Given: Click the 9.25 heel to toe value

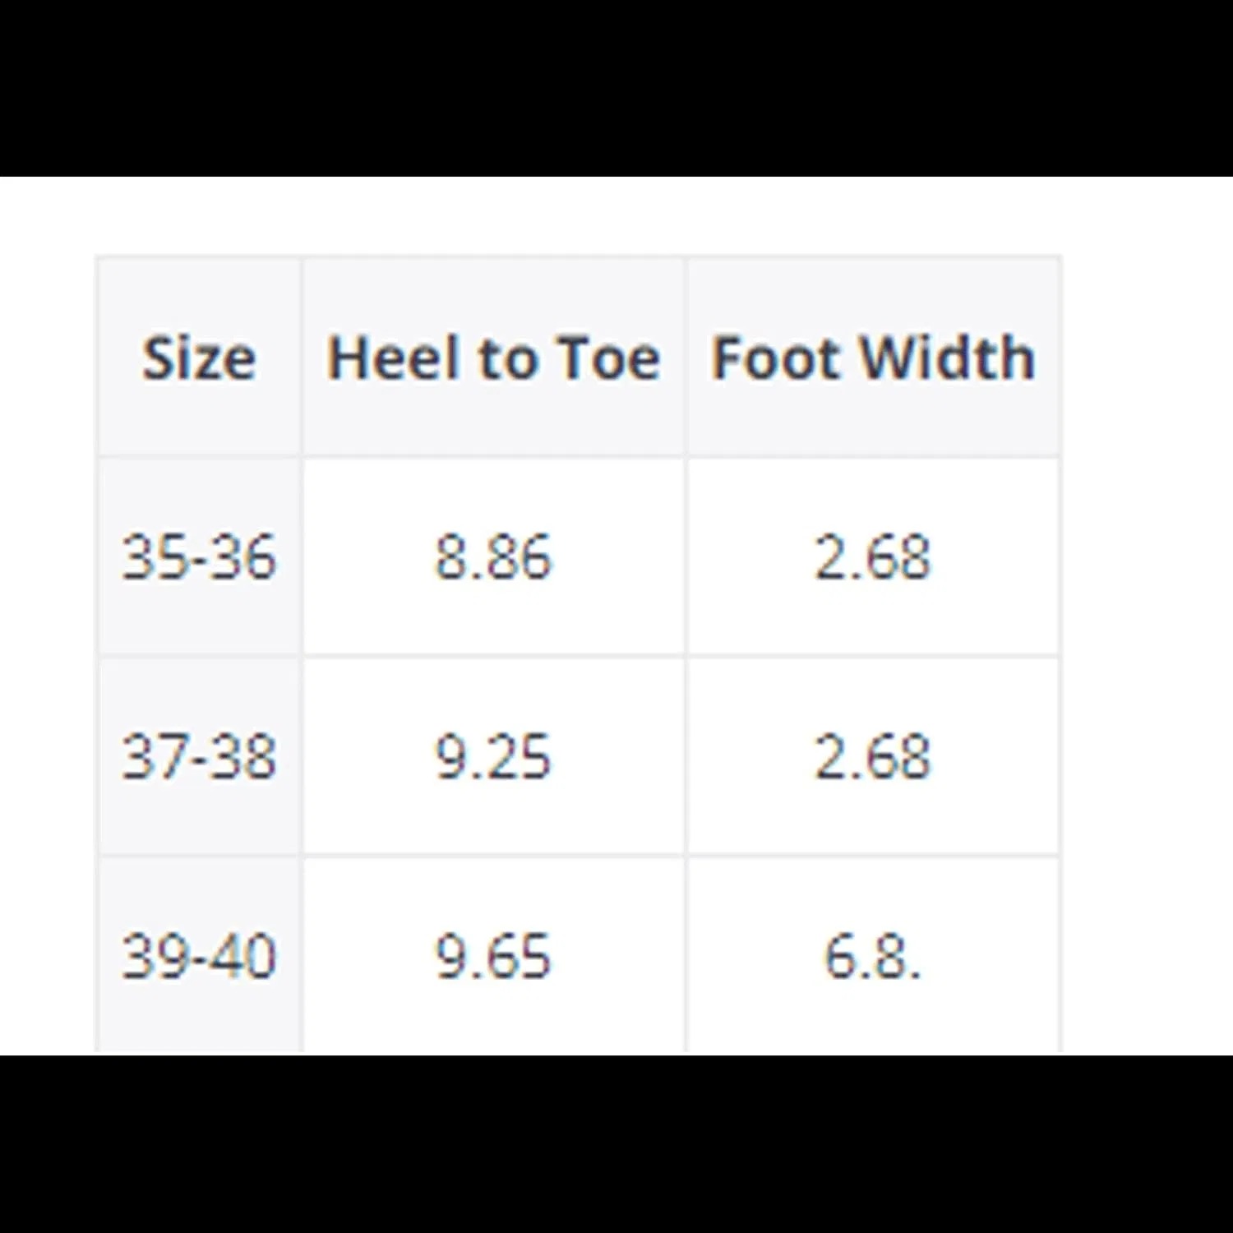Looking at the screenshot, I should click(x=493, y=756).
